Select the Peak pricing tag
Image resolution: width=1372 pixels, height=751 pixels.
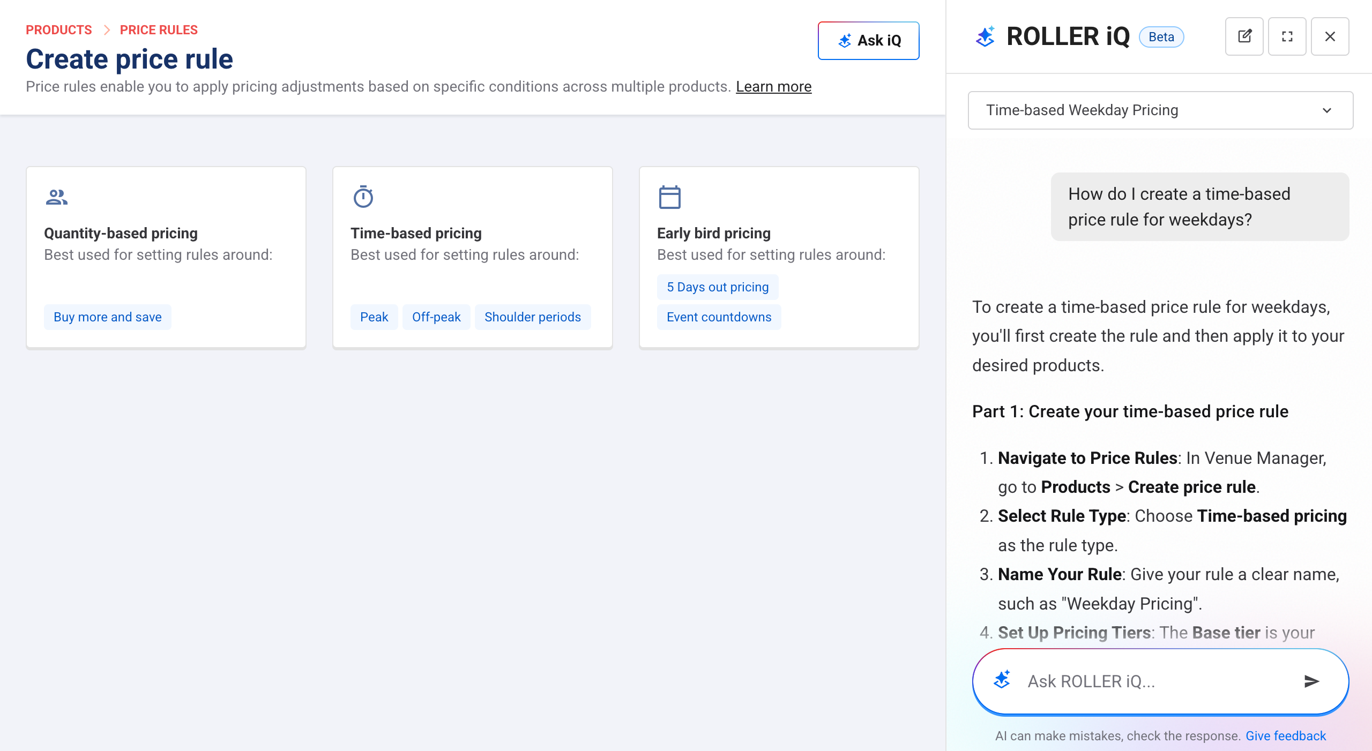(x=374, y=317)
